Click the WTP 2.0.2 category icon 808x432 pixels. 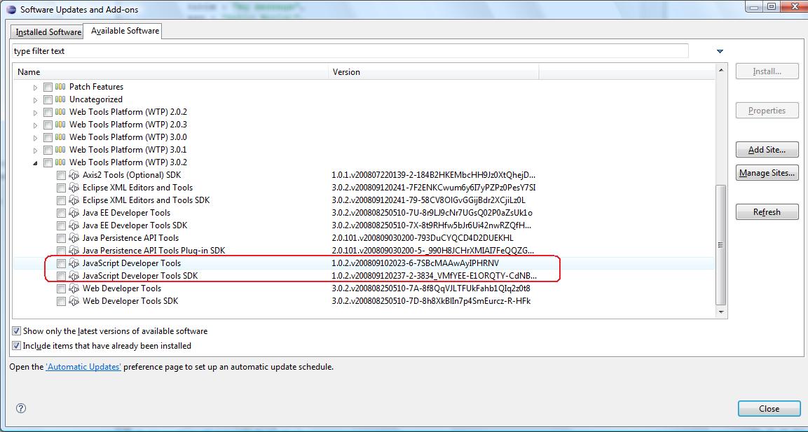pyautogui.click(x=60, y=112)
